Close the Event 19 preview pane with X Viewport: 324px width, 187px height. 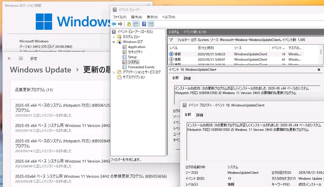[x=319, y=70]
